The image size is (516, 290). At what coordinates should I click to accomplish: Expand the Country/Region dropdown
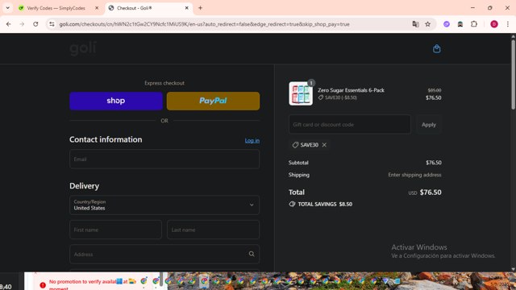point(164,205)
